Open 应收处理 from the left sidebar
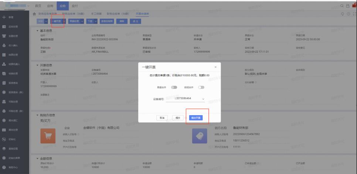 (x=13, y=27)
